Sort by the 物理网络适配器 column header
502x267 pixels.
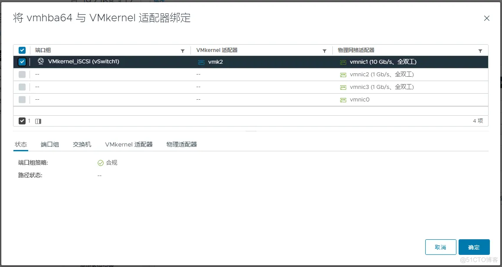pos(356,50)
